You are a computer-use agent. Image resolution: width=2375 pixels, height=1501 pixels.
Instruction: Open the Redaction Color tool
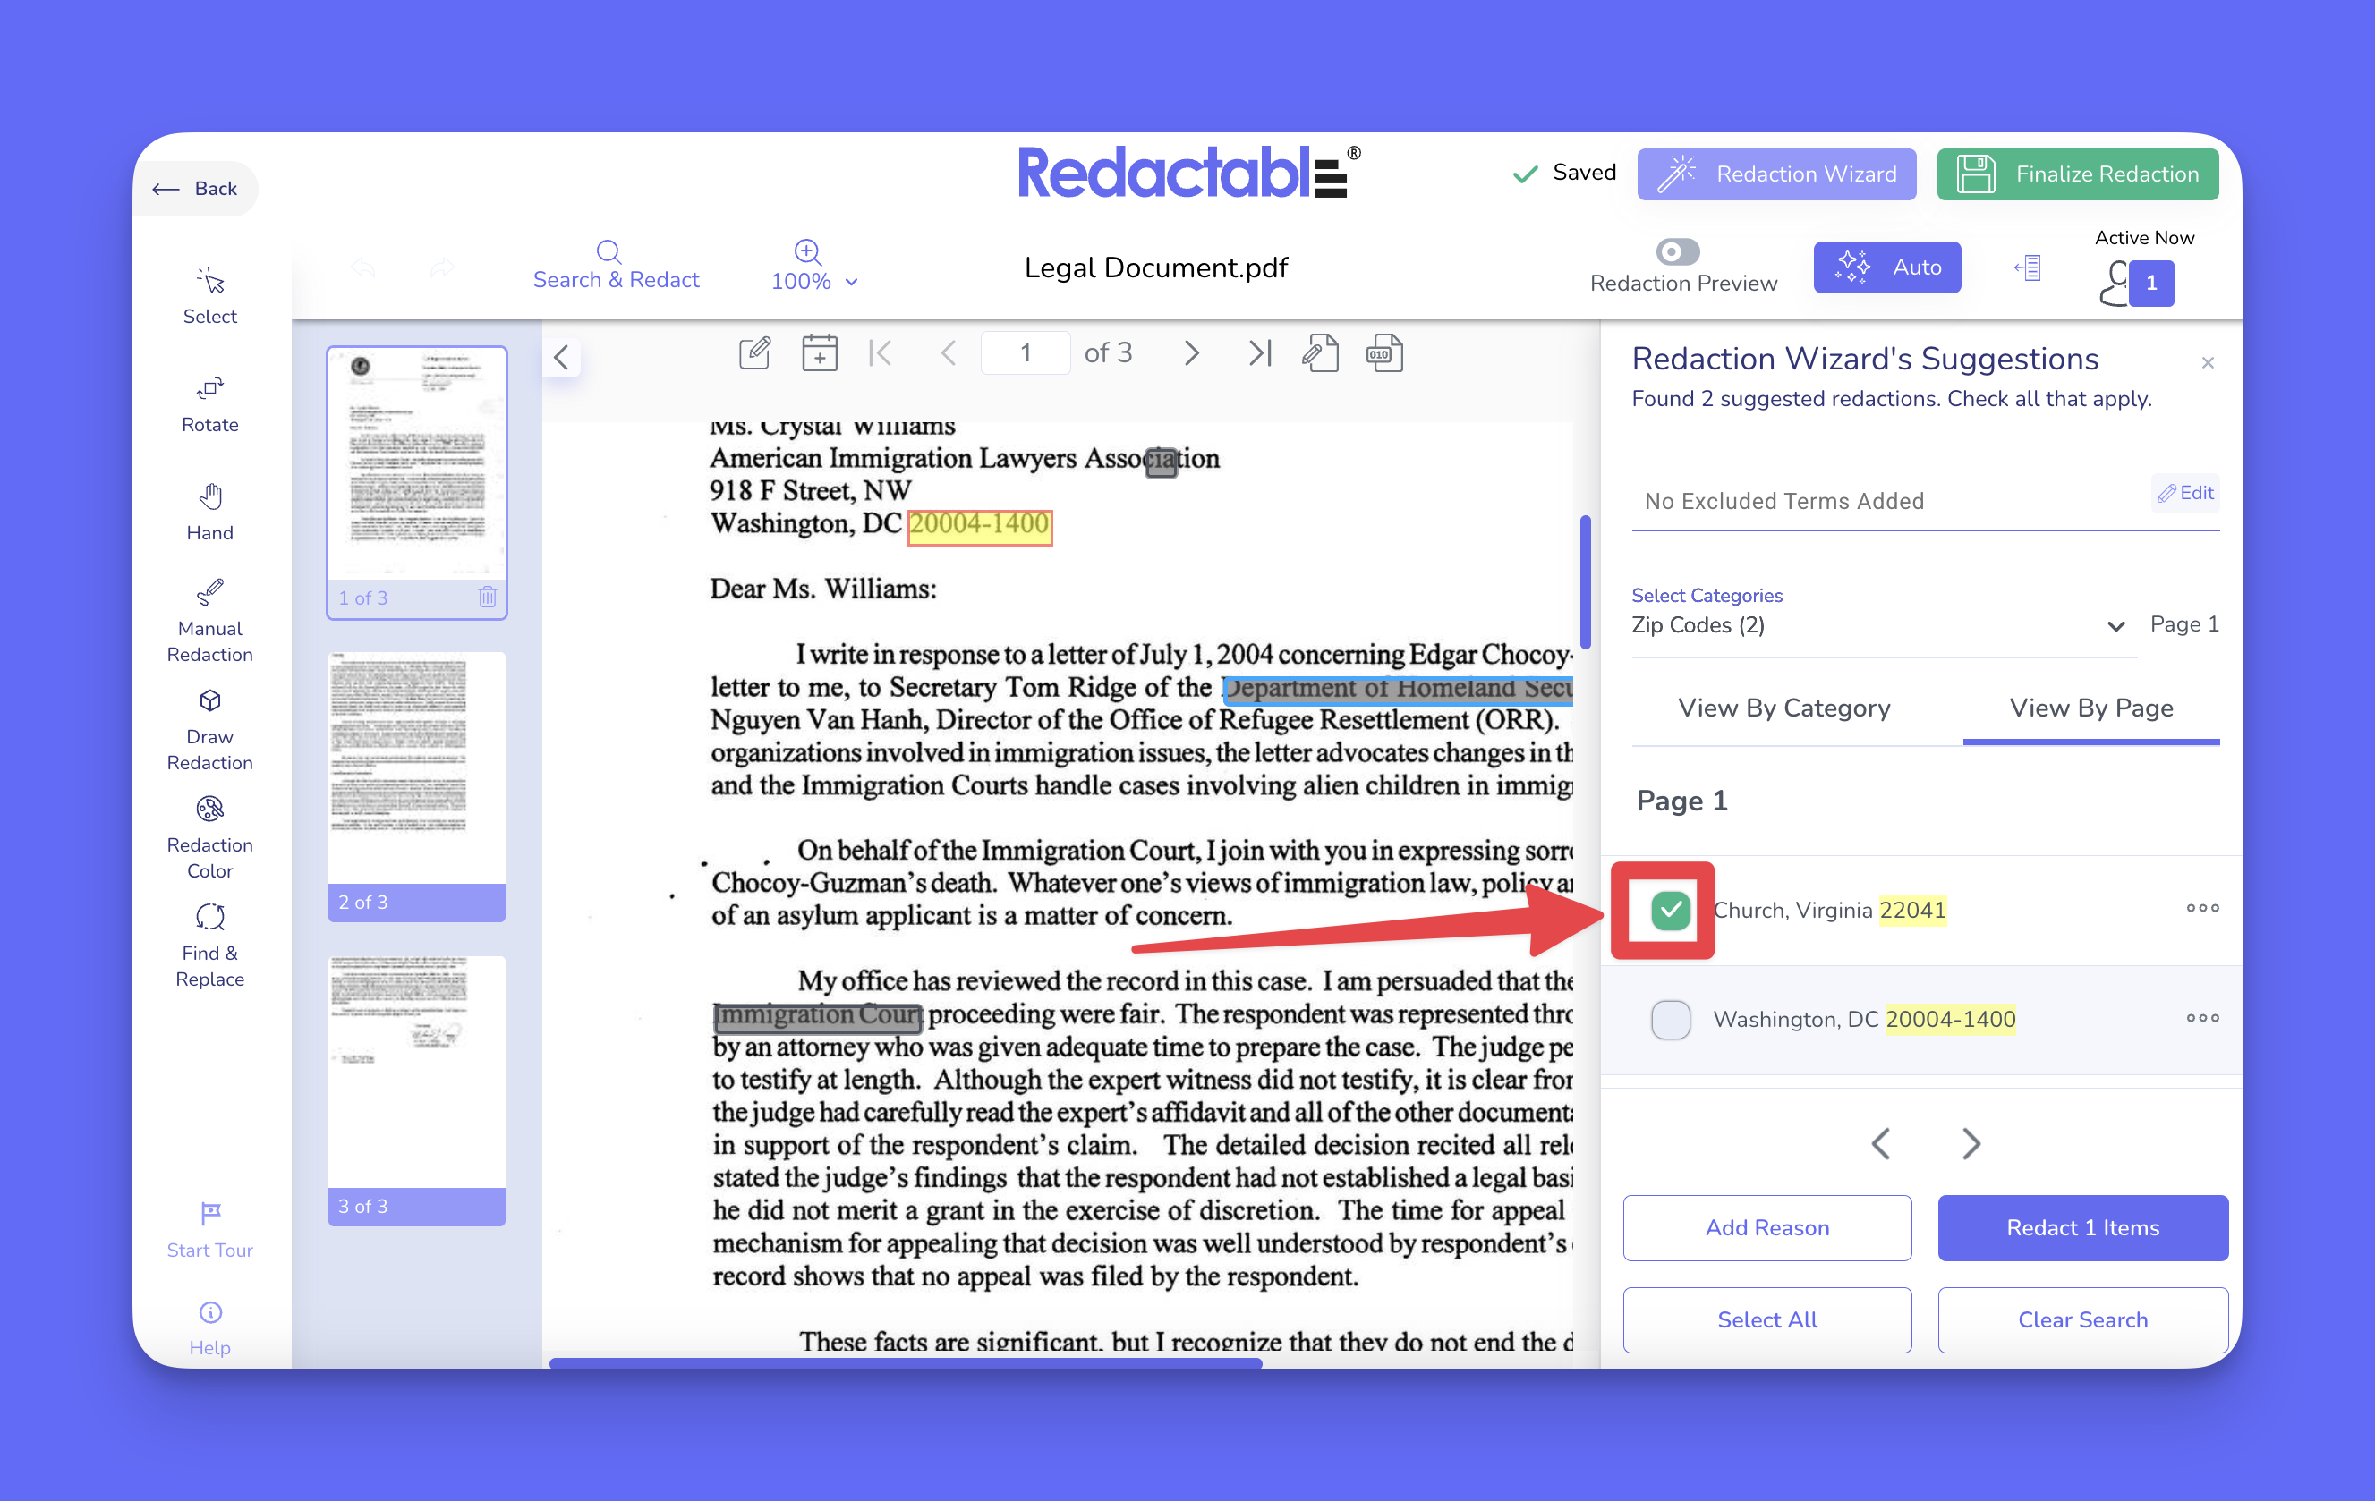pos(209,810)
